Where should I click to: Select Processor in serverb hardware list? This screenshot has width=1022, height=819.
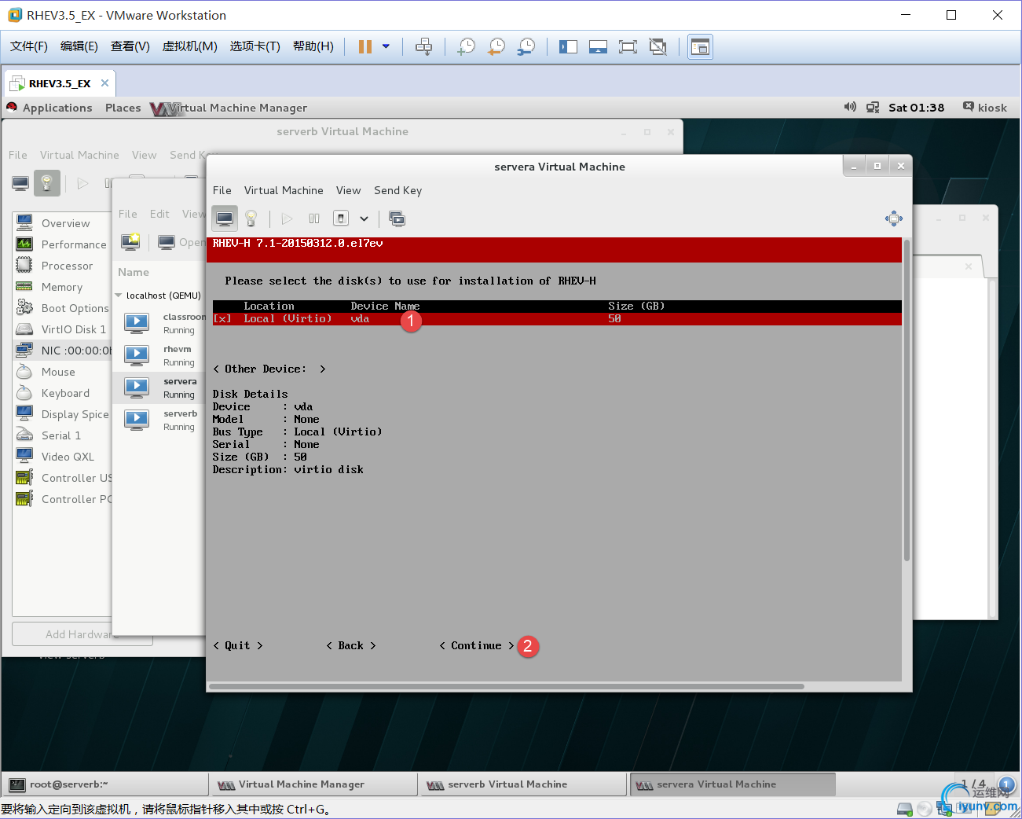[63, 266]
